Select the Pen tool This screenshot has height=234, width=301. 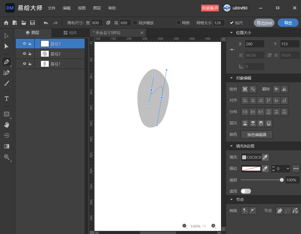[x=7, y=62]
